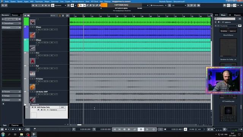243x137 pixels.
Task: Click the Redo arrow in the toolbar
Action: (6, 5)
